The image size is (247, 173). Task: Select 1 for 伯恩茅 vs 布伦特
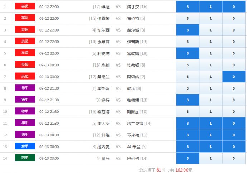coord(211,18)
